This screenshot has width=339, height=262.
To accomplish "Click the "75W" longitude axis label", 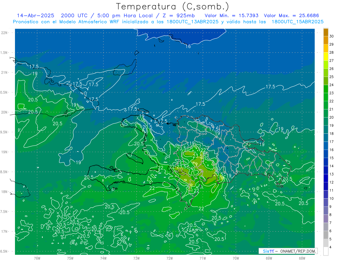I will pos(70,258).
